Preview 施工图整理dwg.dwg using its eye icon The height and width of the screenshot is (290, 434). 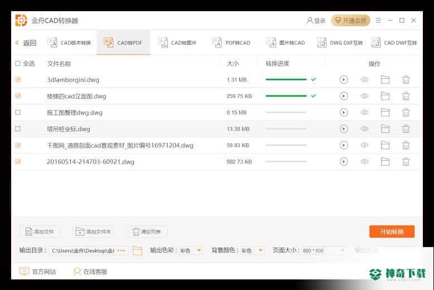[x=364, y=112]
